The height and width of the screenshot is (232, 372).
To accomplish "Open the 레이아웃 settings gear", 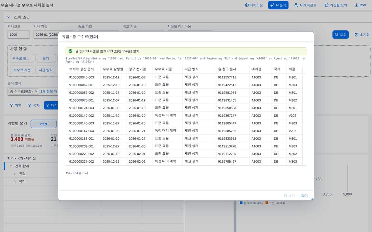I will point(254,5).
